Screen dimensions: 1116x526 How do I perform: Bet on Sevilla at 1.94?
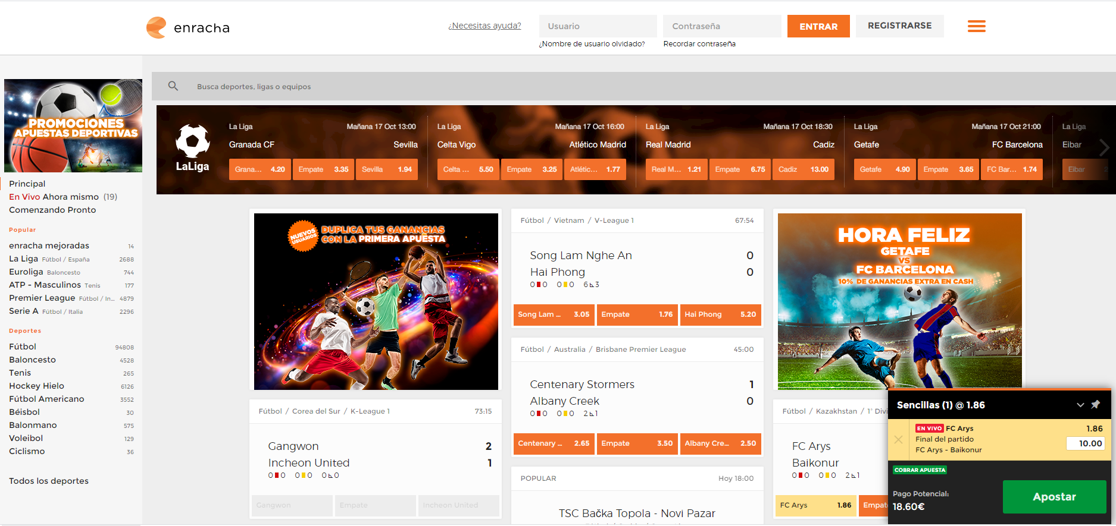click(x=387, y=169)
